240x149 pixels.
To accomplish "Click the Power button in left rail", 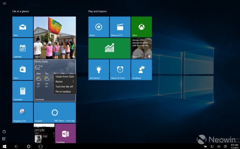I will tap(4, 132).
